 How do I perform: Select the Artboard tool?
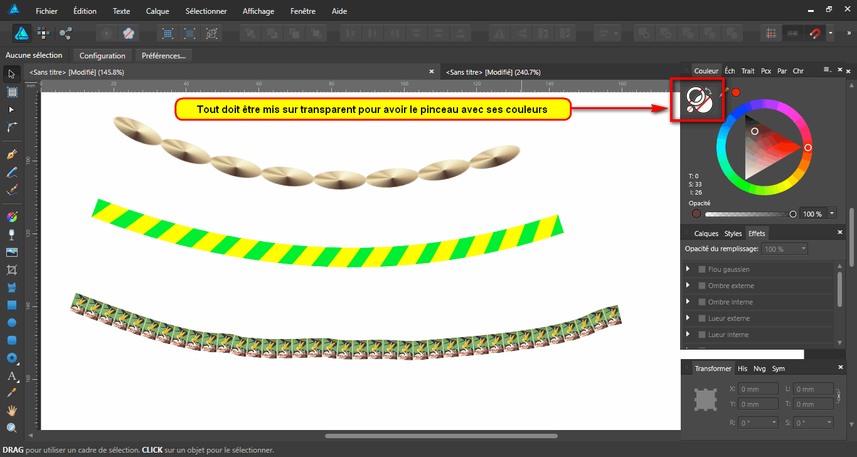(11, 92)
